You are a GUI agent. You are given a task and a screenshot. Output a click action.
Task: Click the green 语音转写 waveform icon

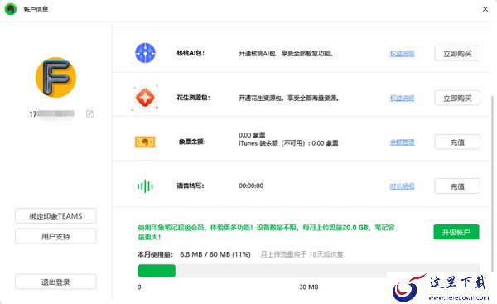[x=145, y=186]
